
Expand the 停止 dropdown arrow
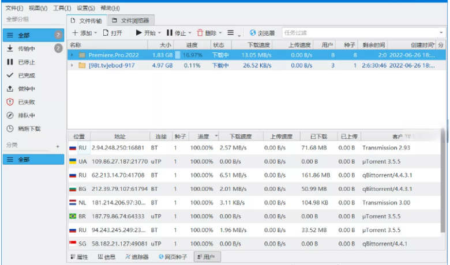[190, 33]
